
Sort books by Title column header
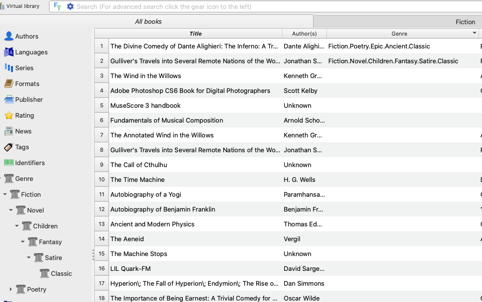[195, 34]
